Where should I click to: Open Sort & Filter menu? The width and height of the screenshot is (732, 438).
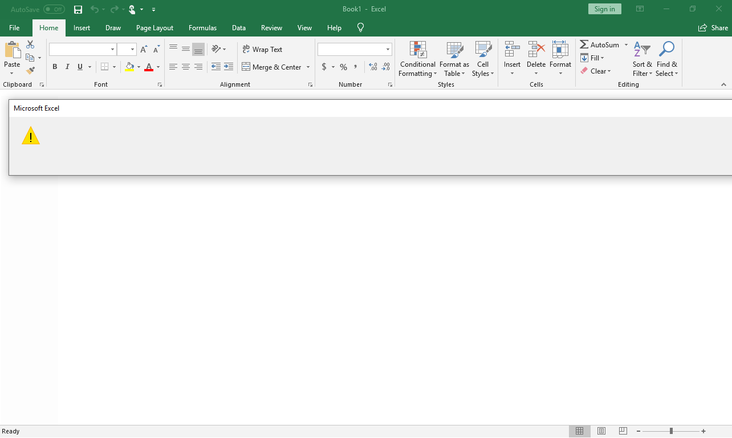click(642, 59)
